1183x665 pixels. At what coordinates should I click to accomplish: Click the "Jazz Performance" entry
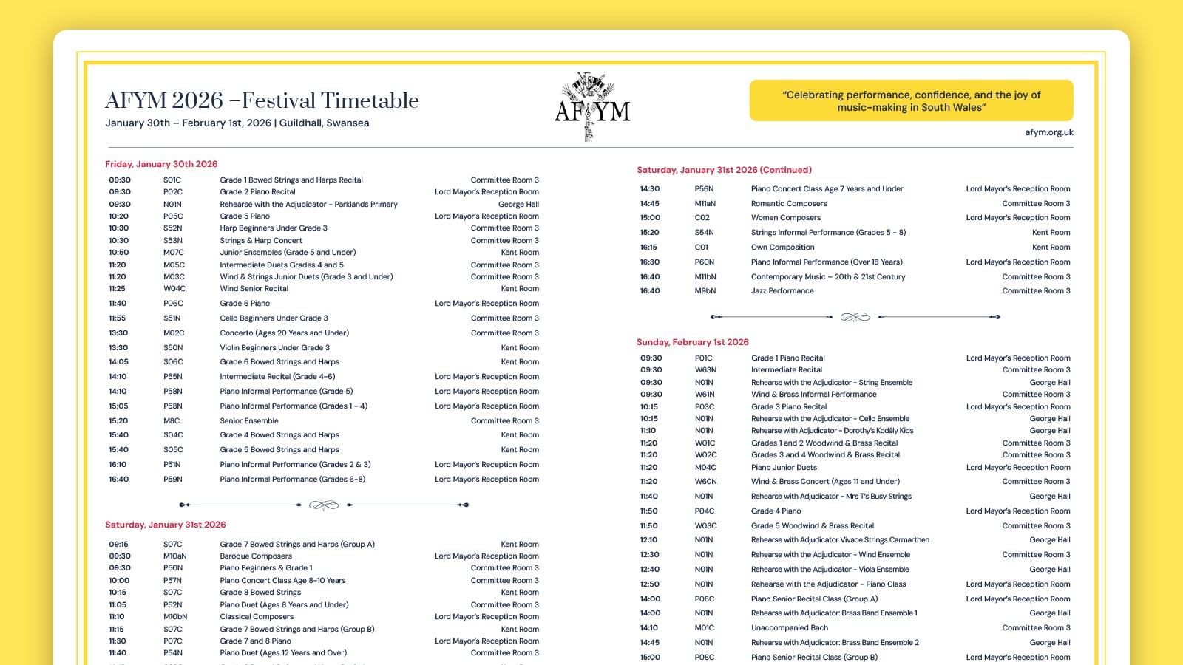point(782,291)
